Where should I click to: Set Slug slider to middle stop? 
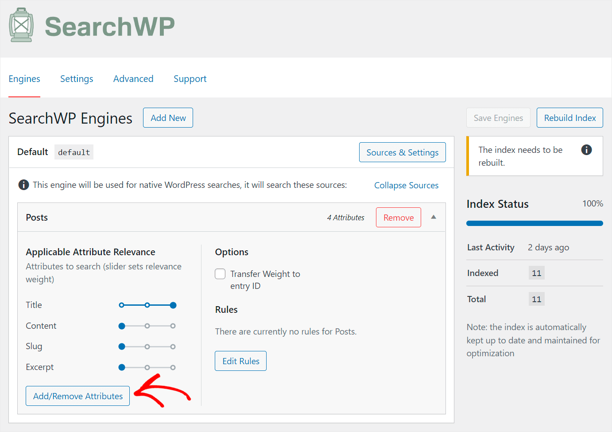pos(147,346)
